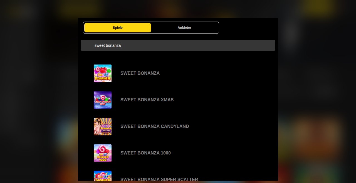The height and width of the screenshot is (183, 356).
Task: Open the 'SWEET BONANZA SUPER SCATTER' result title
Action: click(x=159, y=179)
